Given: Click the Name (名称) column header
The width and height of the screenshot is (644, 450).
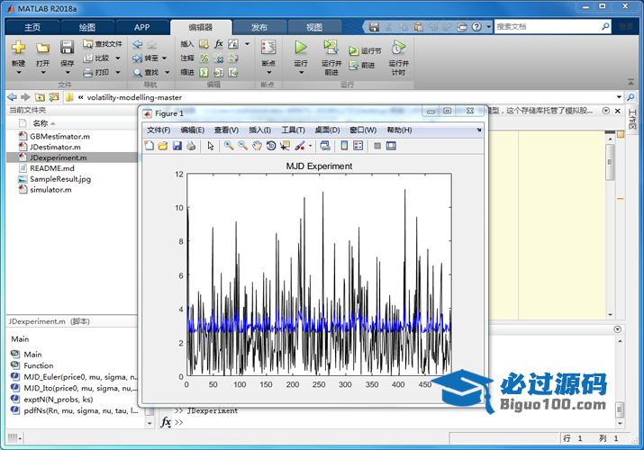Looking at the screenshot, I should tap(41, 123).
